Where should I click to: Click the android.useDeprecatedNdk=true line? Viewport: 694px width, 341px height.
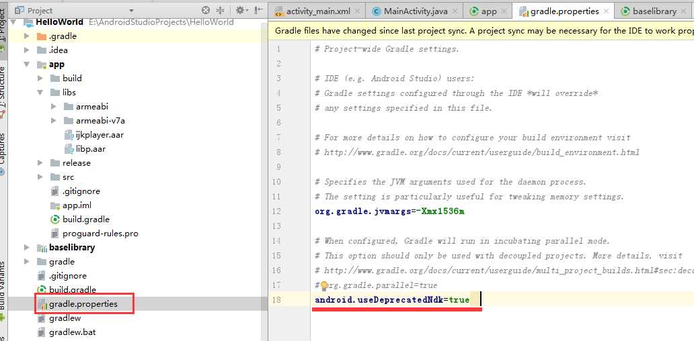pos(392,300)
